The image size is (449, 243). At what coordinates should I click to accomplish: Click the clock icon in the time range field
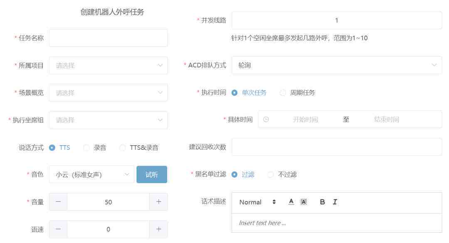pos(266,119)
